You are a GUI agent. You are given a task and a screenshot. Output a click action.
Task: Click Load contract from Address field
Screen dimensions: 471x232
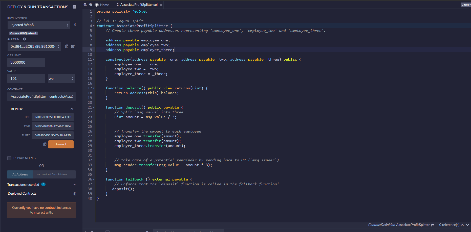coord(54,174)
